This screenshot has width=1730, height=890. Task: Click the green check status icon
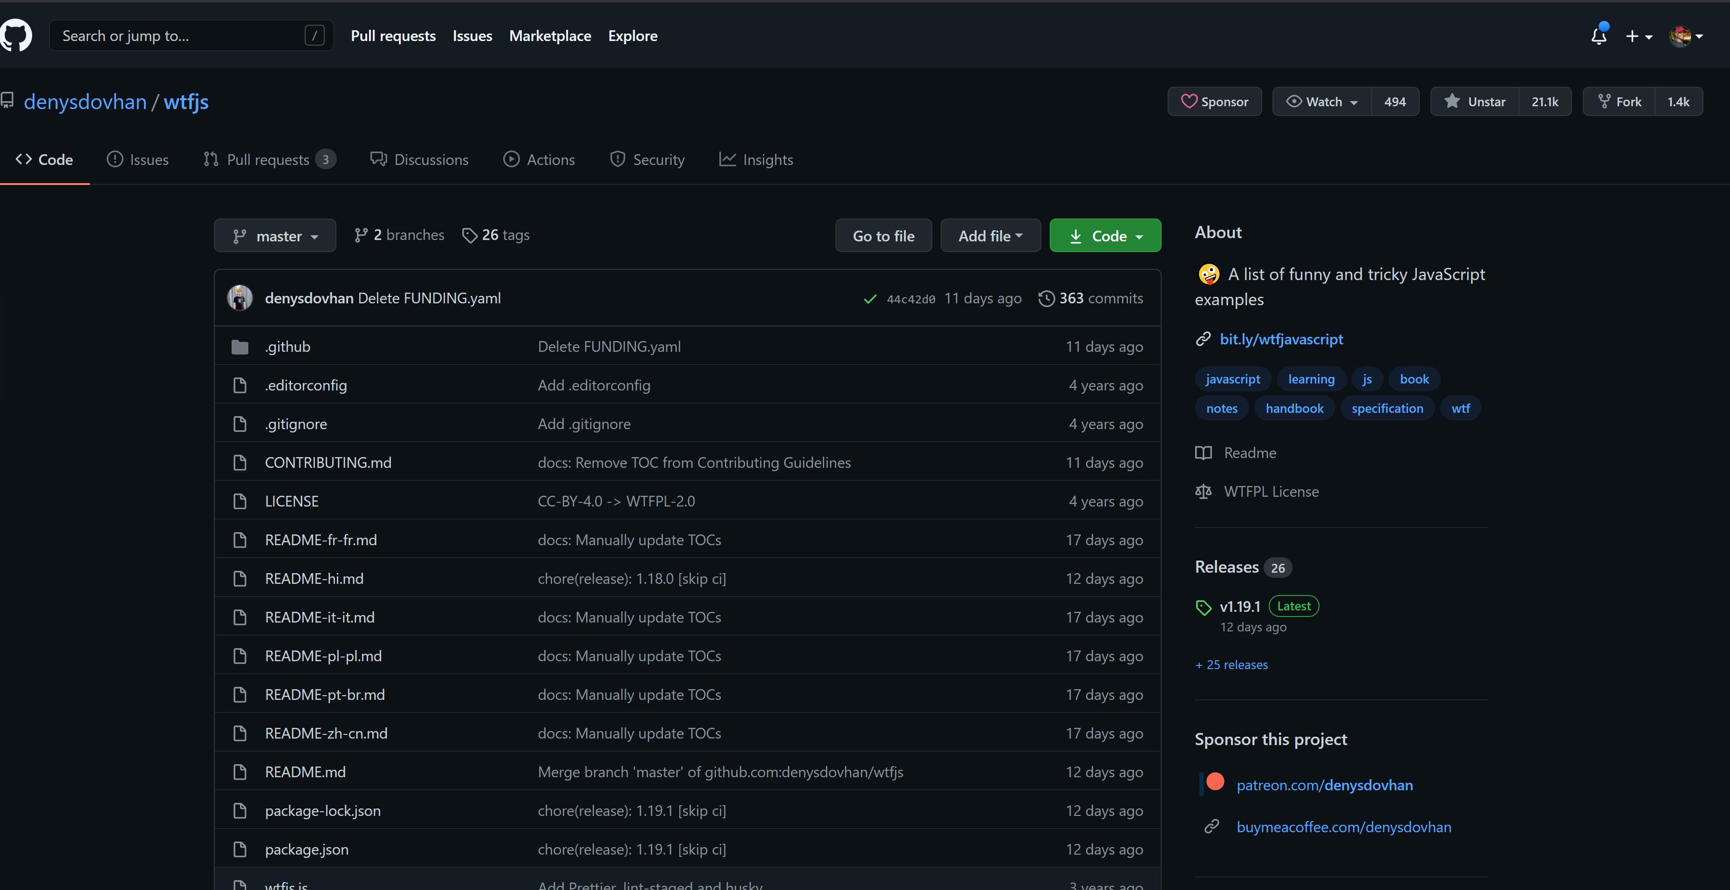[870, 299]
